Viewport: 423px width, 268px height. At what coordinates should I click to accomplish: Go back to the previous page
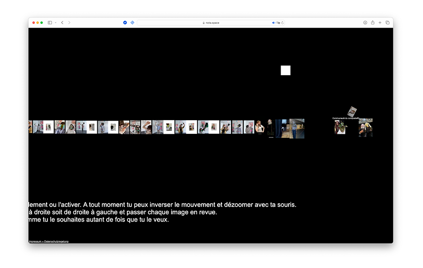click(62, 23)
